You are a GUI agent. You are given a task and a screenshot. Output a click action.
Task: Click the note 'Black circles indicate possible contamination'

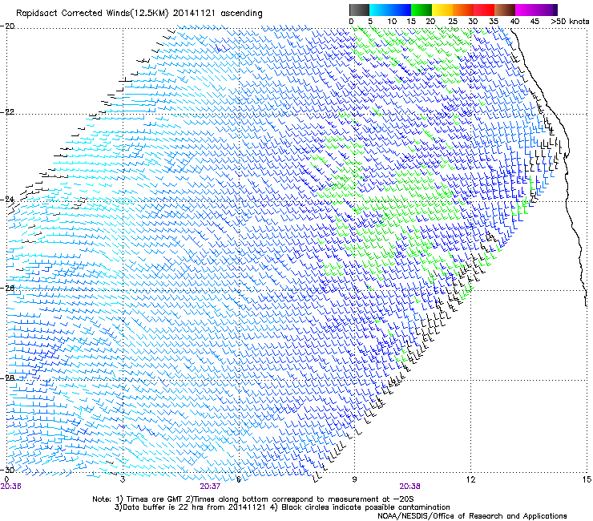point(365,507)
